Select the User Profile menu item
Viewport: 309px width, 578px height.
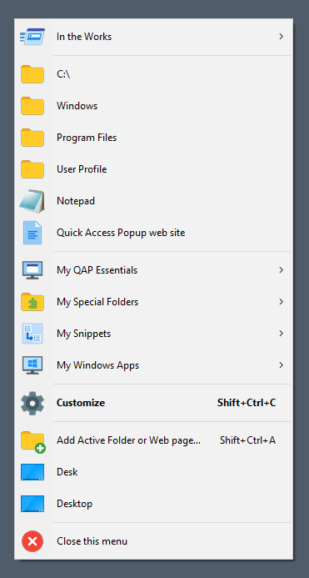click(x=153, y=169)
